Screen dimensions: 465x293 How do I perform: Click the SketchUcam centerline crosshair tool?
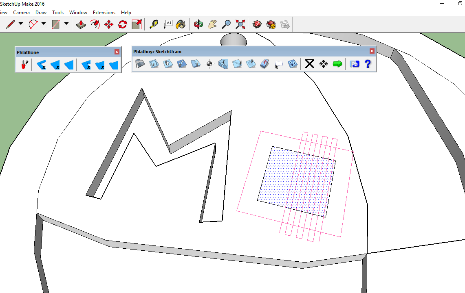209,64
